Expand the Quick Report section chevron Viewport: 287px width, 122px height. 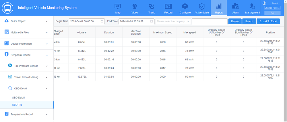point(47,21)
